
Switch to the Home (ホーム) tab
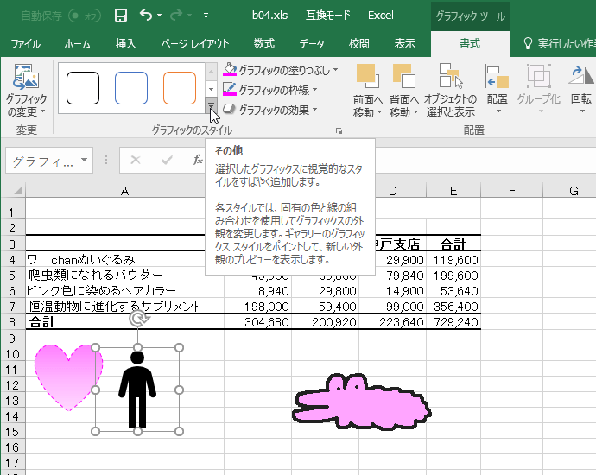click(x=78, y=43)
